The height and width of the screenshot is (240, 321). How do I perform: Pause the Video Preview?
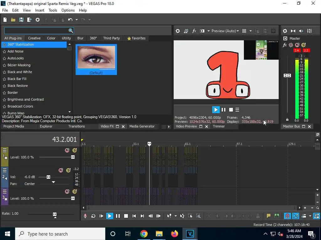click(224, 110)
